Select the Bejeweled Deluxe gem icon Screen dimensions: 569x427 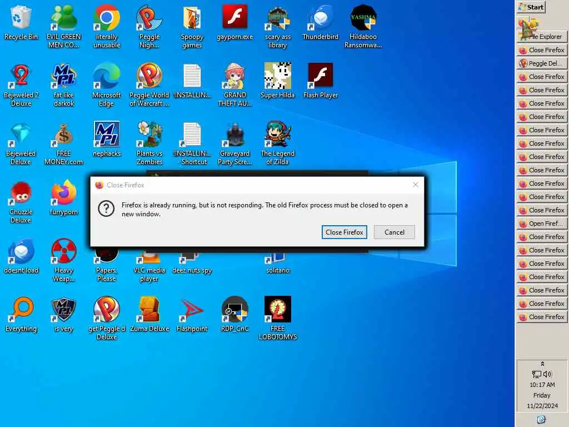point(21,143)
